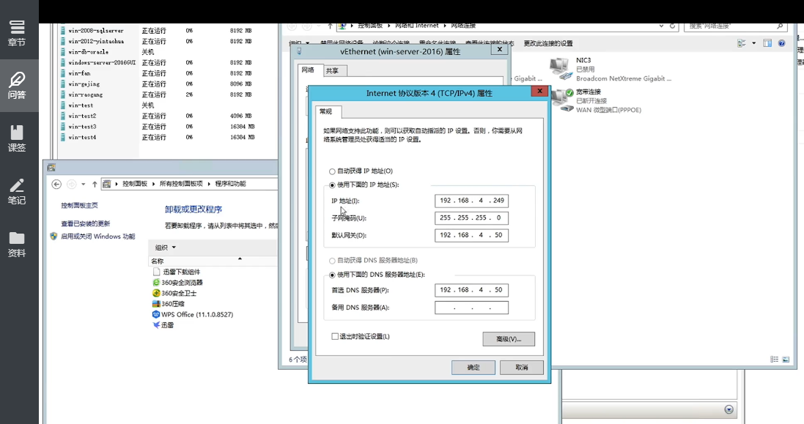Sort by the 名称 column header
Image resolution: width=804 pixels, height=424 pixels.
tap(158, 261)
